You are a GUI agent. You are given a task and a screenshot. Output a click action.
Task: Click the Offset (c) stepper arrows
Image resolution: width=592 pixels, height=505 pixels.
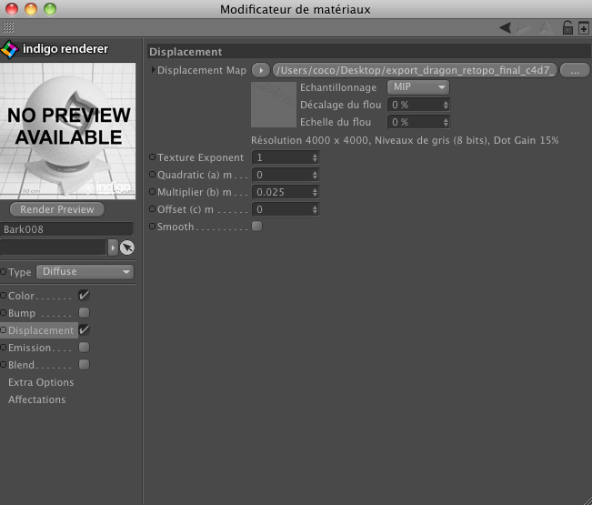[x=315, y=209]
